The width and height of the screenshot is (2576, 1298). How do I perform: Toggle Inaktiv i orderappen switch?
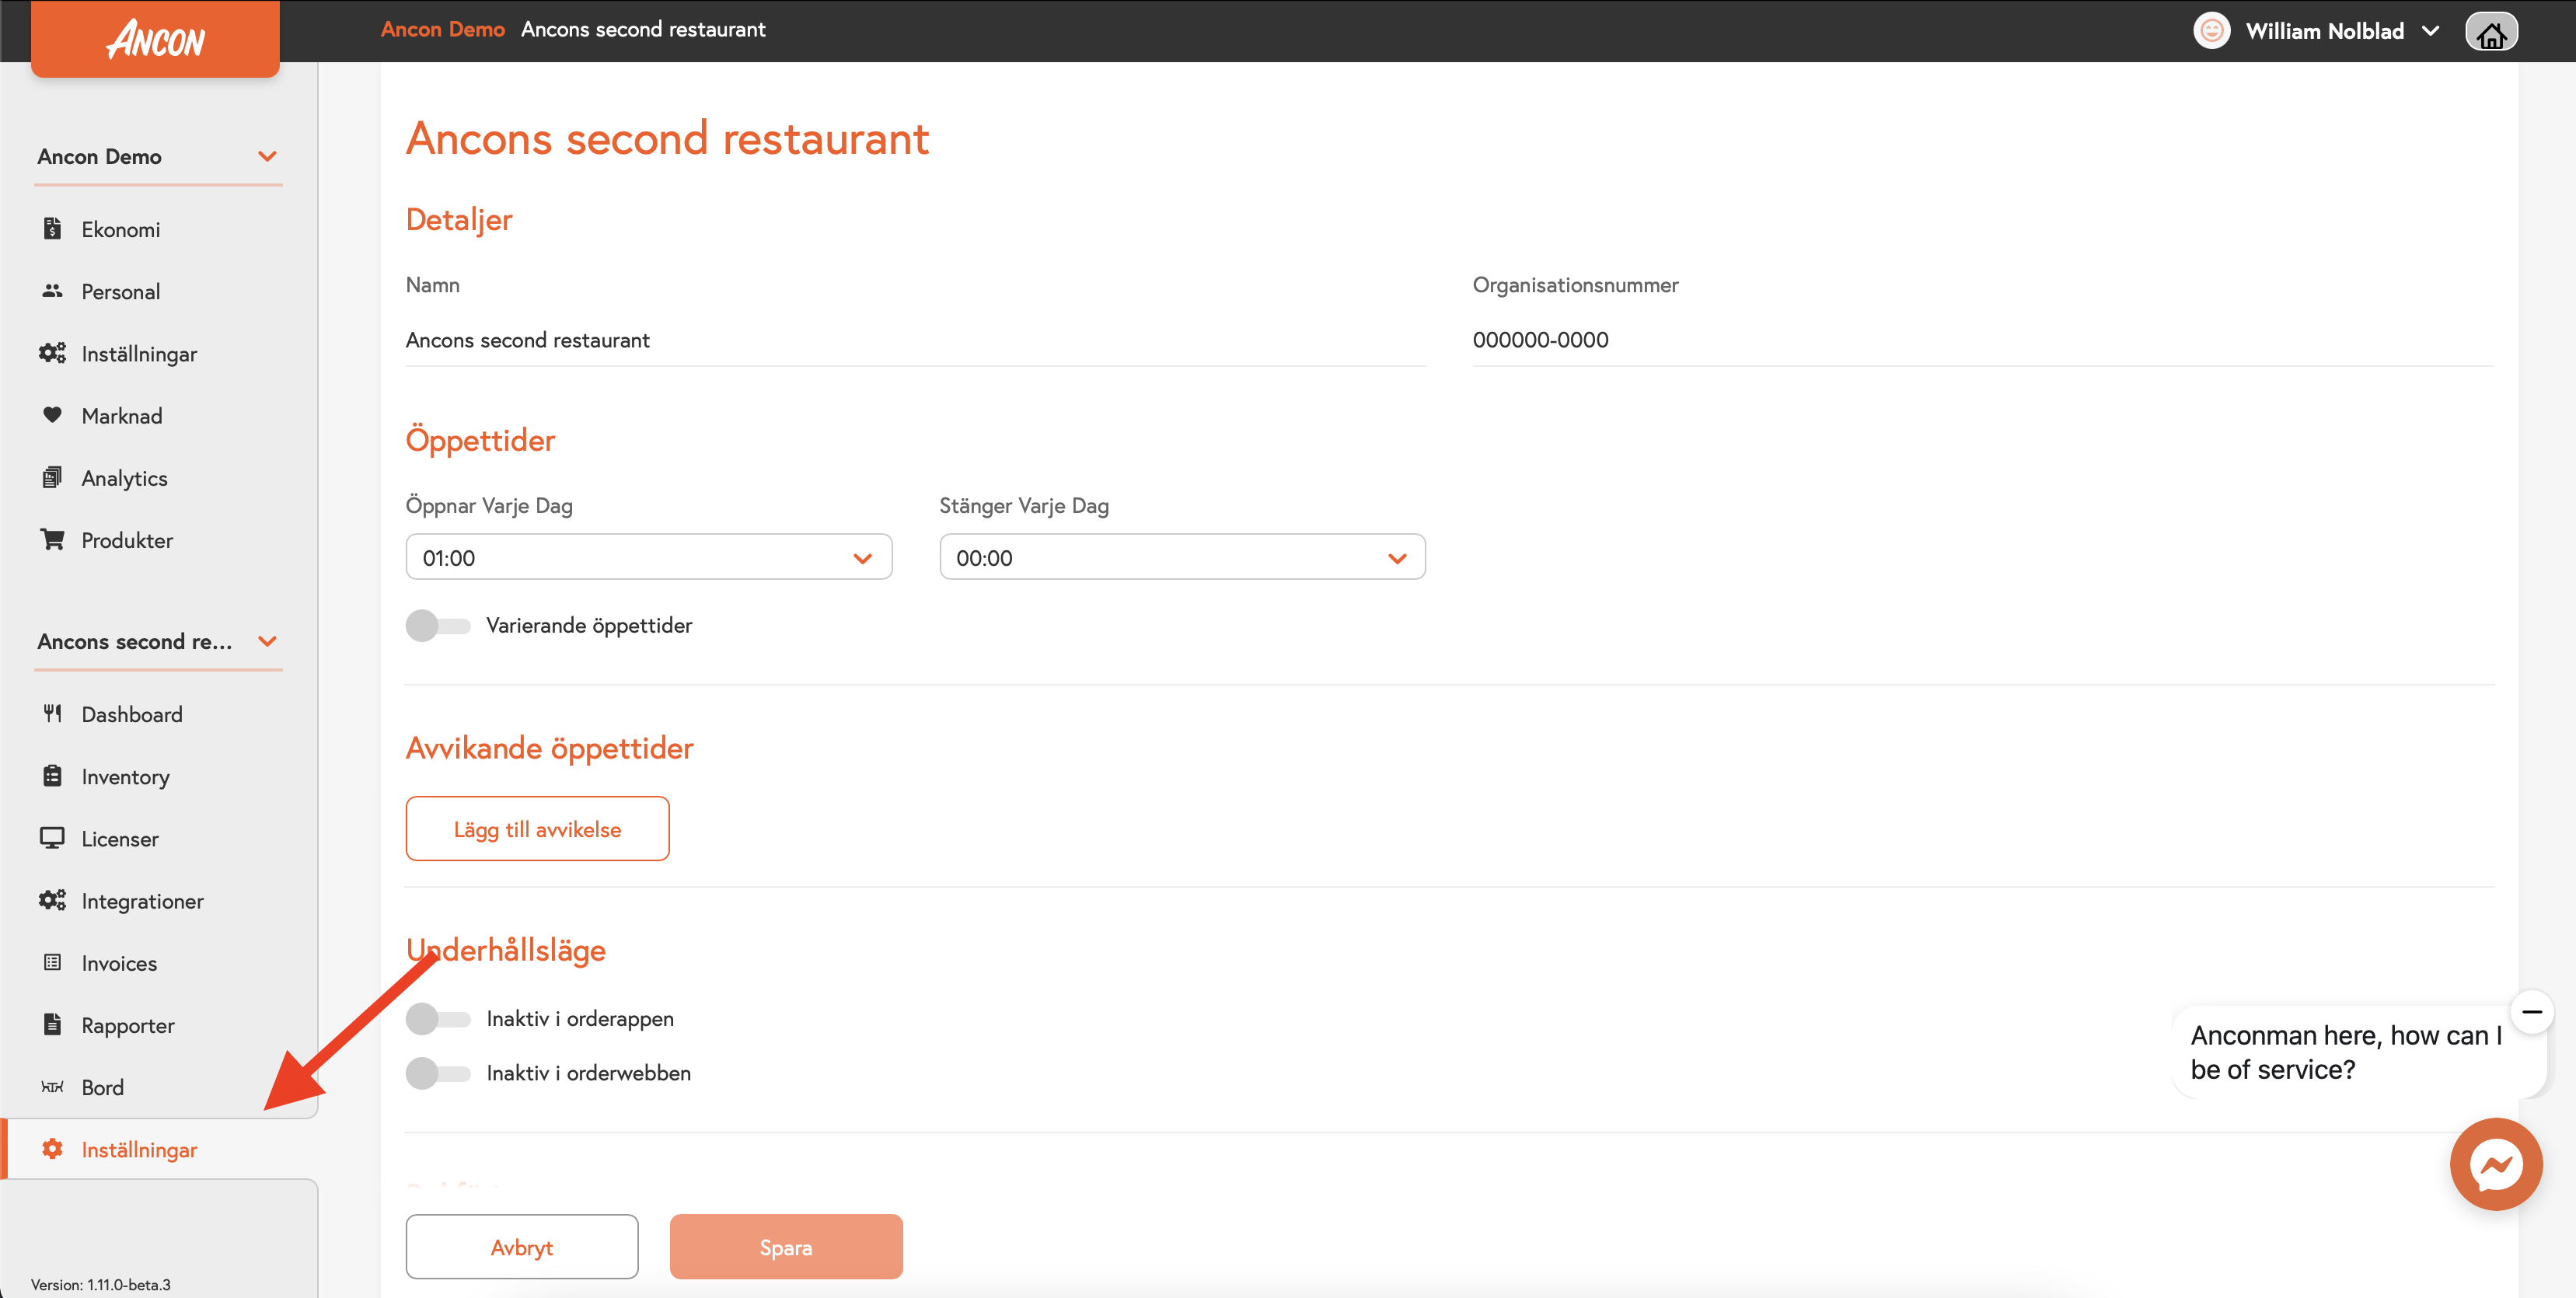point(438,1019)
